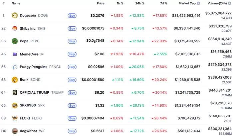This screenshot has width=233, height=136.
Task: Click the MemeCore purple coin icon
Action: [x=15, y=54]
